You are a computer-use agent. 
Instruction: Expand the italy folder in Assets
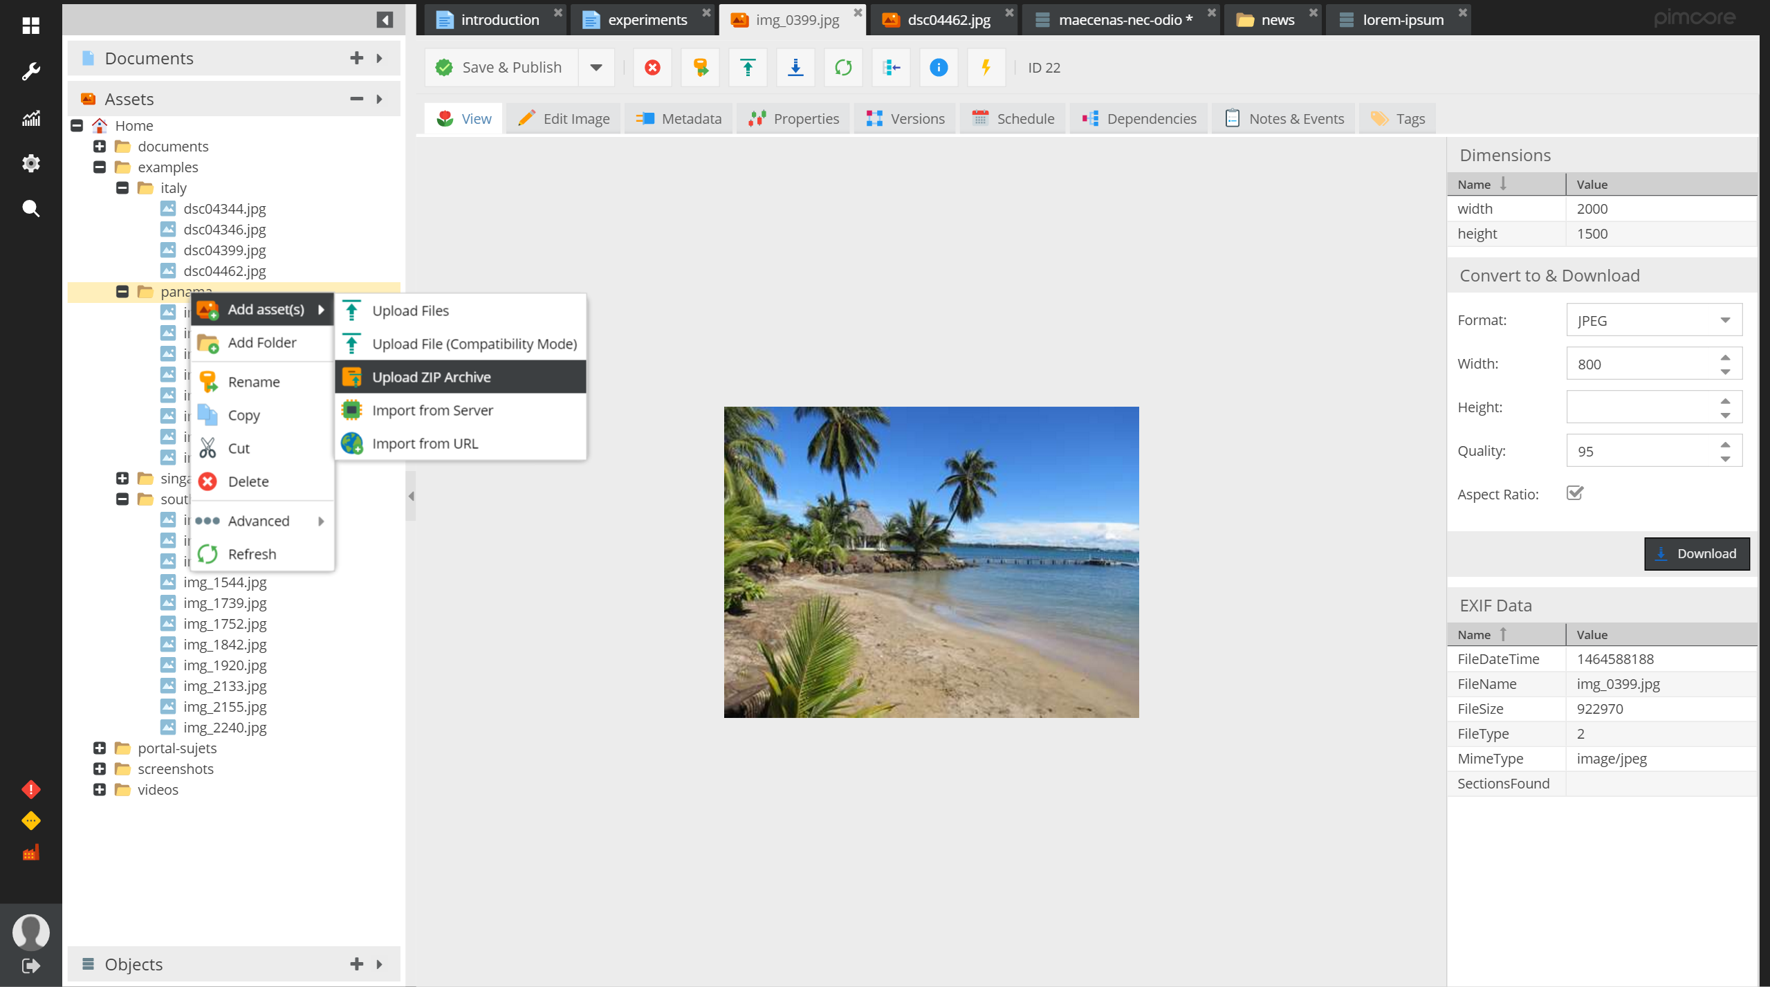tap(122, 187)
